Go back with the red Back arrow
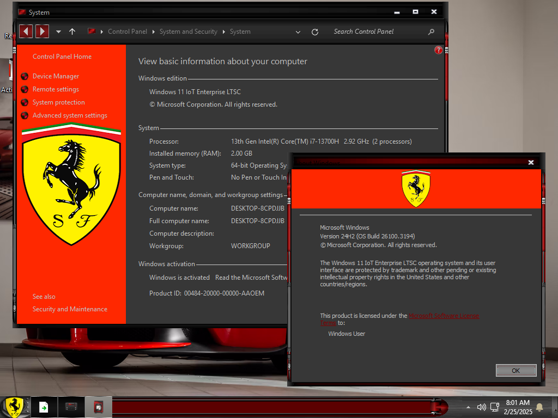The image size is (558, 418). [x=26, y=31]
